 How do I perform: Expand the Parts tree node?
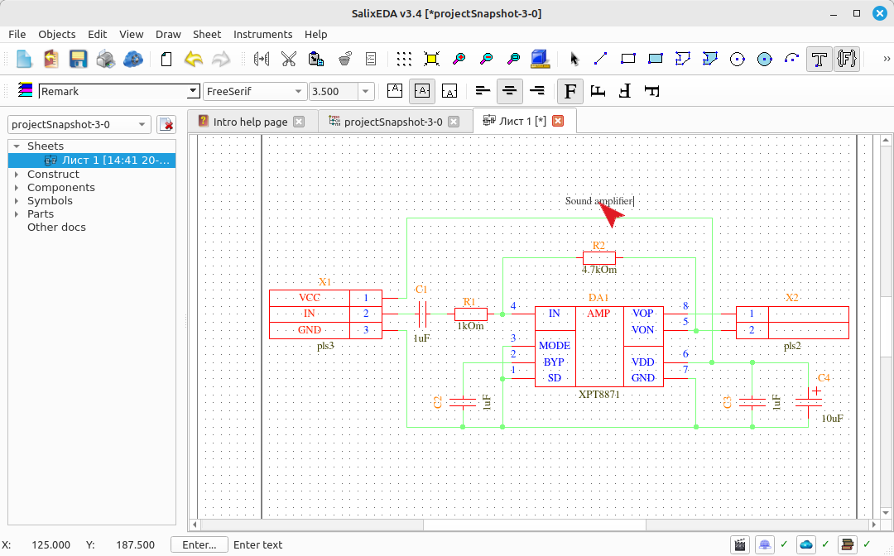pyautogui.click(x=17, y=213)
